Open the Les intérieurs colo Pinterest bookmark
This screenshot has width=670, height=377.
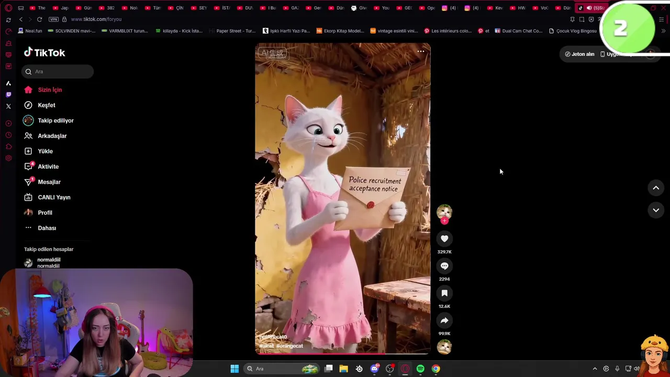click(x=448, y=31)
